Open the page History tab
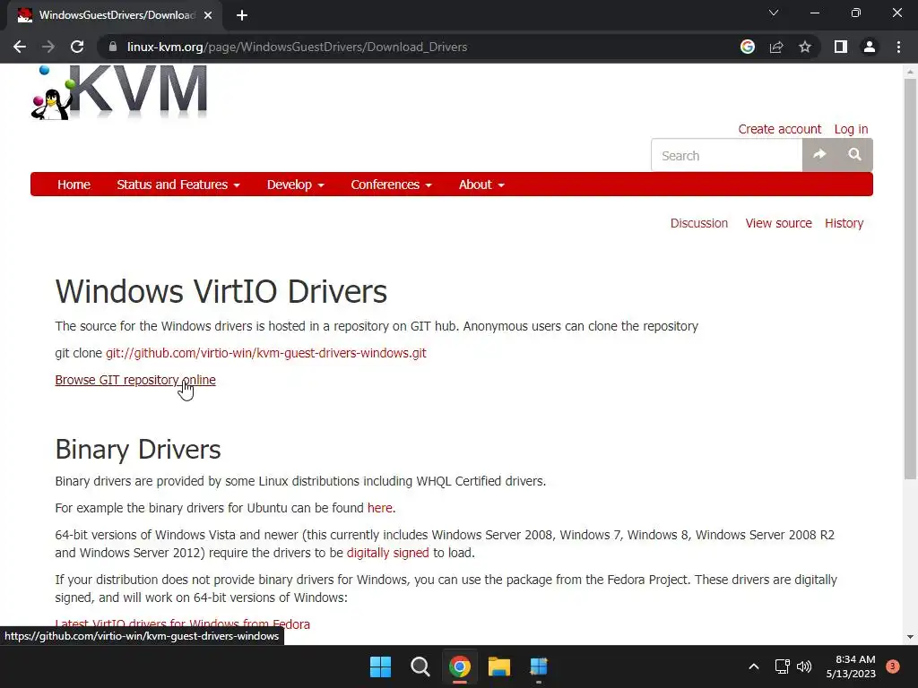Viewport: 918px width, 688px height. [844, 223]
